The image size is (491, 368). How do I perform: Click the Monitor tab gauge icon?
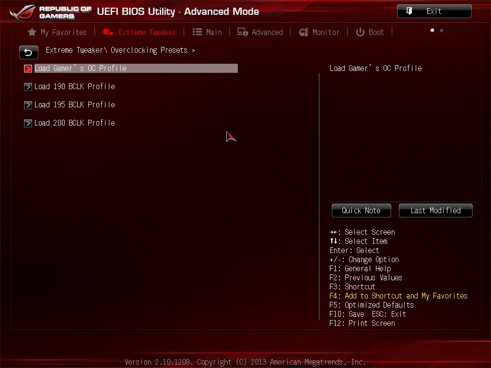(304, 32)
